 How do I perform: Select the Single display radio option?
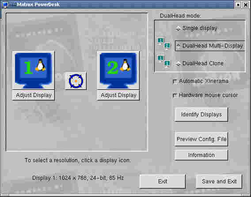point(197,28)
